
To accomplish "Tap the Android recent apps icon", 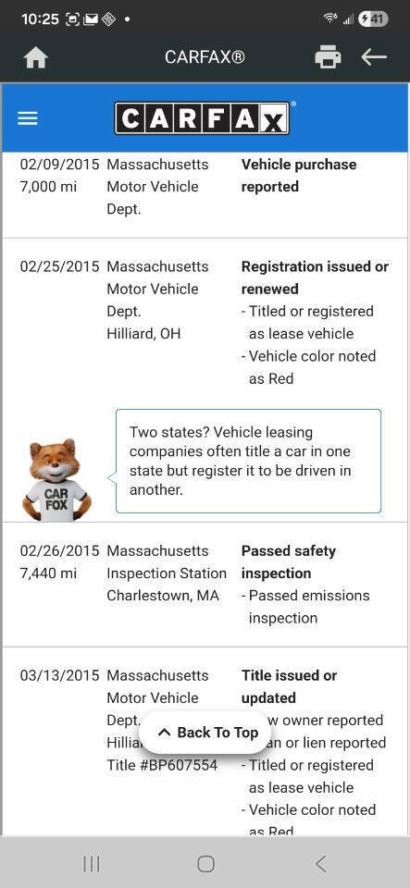I will pyautogui.click(x=92, y=864).
